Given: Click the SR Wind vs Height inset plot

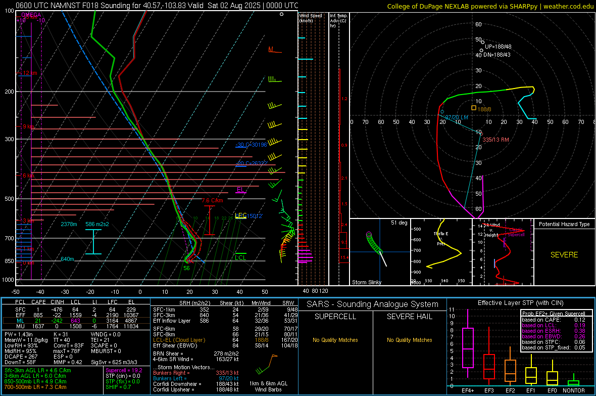Looking at the screenshot, I should click(x=503, y=252).
